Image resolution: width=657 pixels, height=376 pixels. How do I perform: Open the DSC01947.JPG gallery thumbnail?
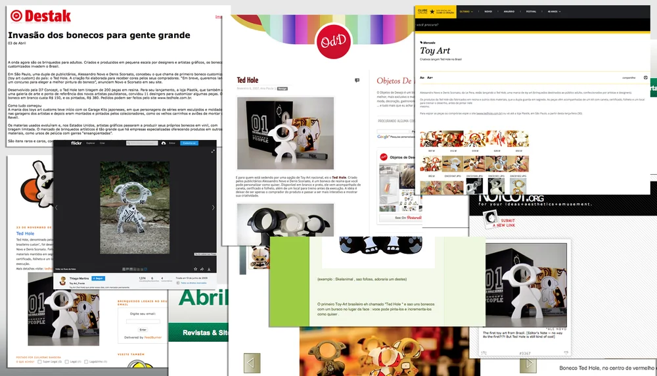tap(453, 164)
